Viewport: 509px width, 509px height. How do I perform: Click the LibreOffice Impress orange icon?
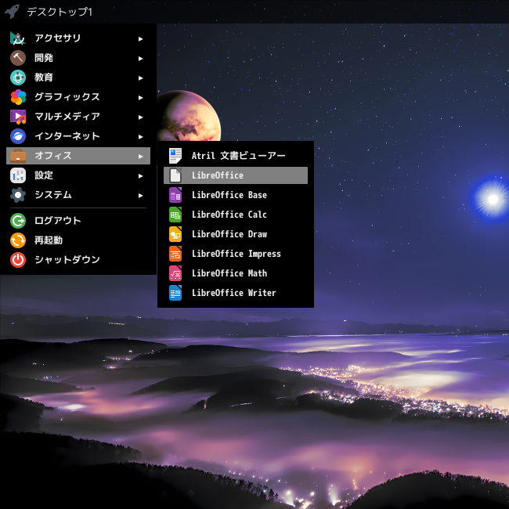175,254
